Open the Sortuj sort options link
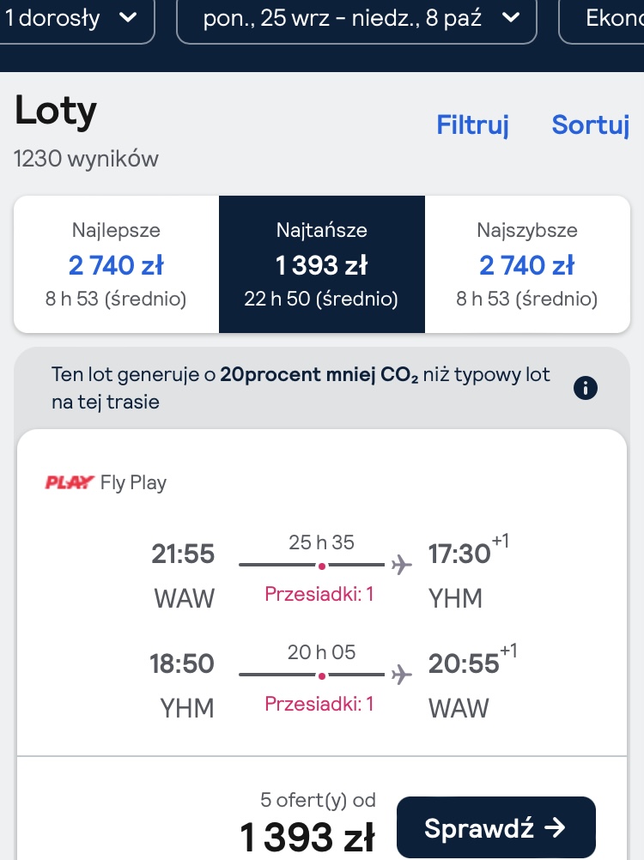The image size is (644, 860). coord(591,124)
